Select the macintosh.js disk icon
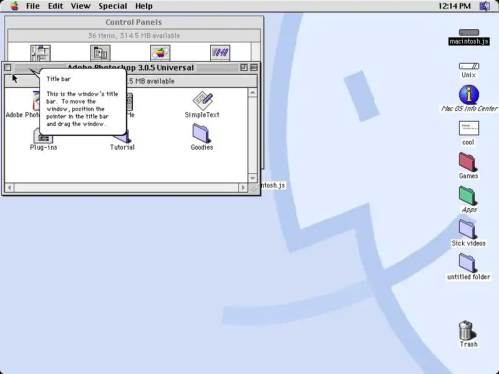The height and width of the screenshot is (374, 499). point(469,32)
